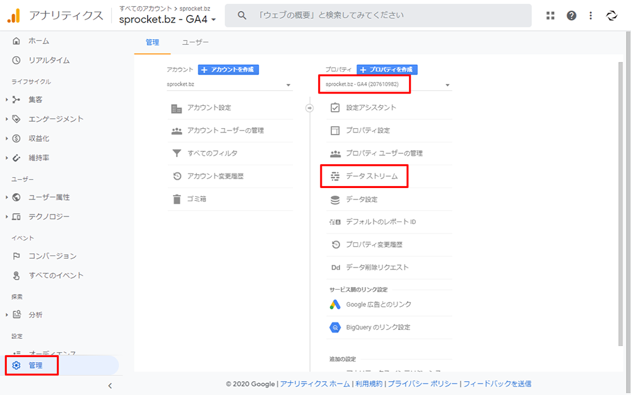Open the アカウント sprocket.bz dropdown
The width and height of the screenshot is (631, 395).
(x=229, y=85)
